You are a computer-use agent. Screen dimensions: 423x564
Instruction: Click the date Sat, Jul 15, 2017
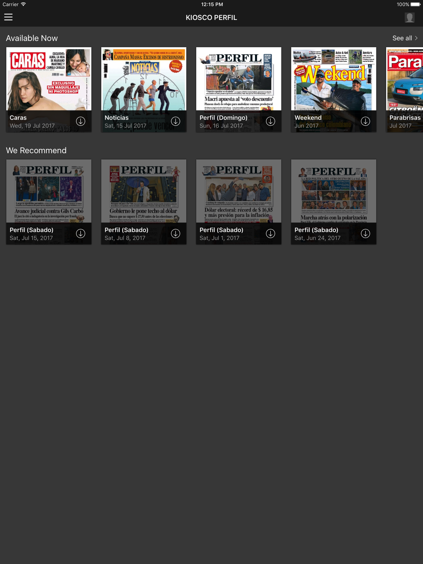click(31, 238)
